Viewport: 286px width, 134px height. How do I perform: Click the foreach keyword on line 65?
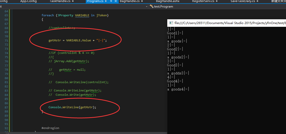point(48,15)
